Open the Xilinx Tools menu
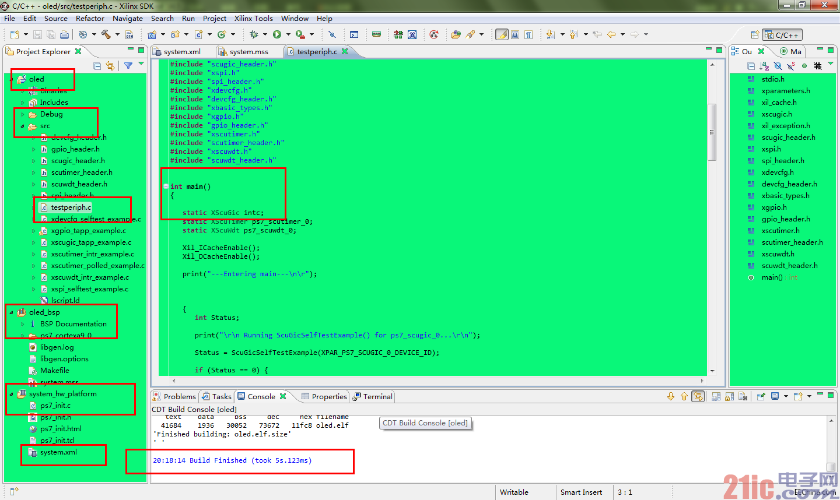The width and height of the screenshot is (840, 500). (253, 19)
